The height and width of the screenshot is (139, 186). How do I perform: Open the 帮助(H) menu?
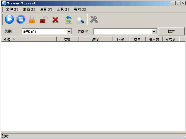click(x=80, y=9)
